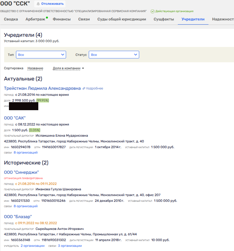Click the green checkmark status icon
Screen dimensions: 234x251
click(x=153, y=11)
